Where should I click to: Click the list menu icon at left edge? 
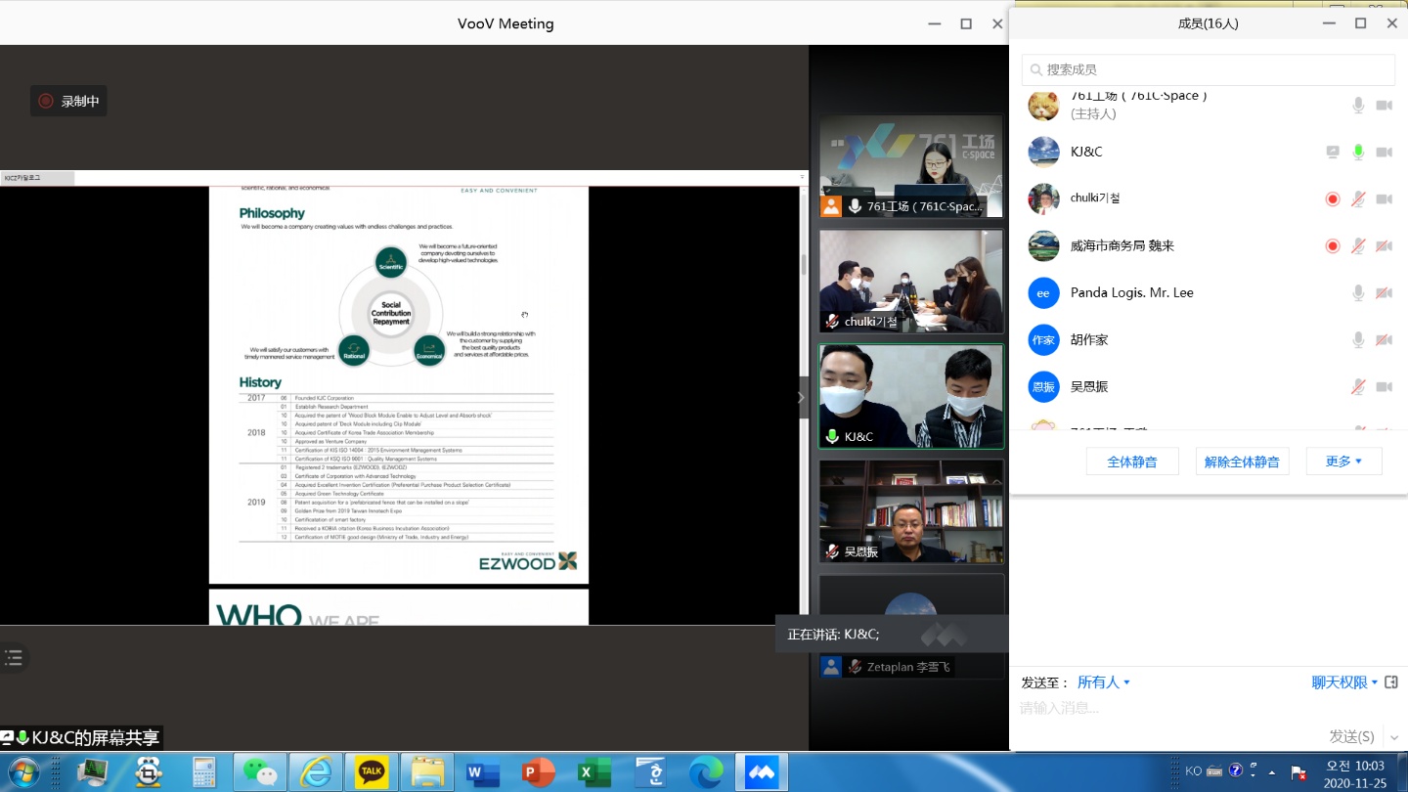click(14, 658)
